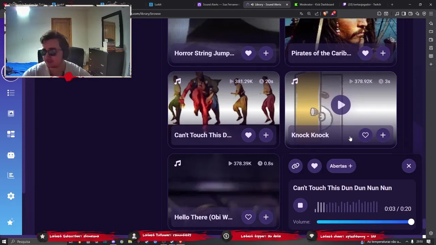Play the Knock Knock sound preview
This screenshot has width=436, height=245.
click(x=341, y=105)
